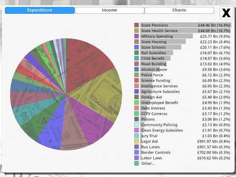This screenshot has width=236, height=177.
Task: Click the purple Military Spending swatch
Action: (x=137, y=36)
